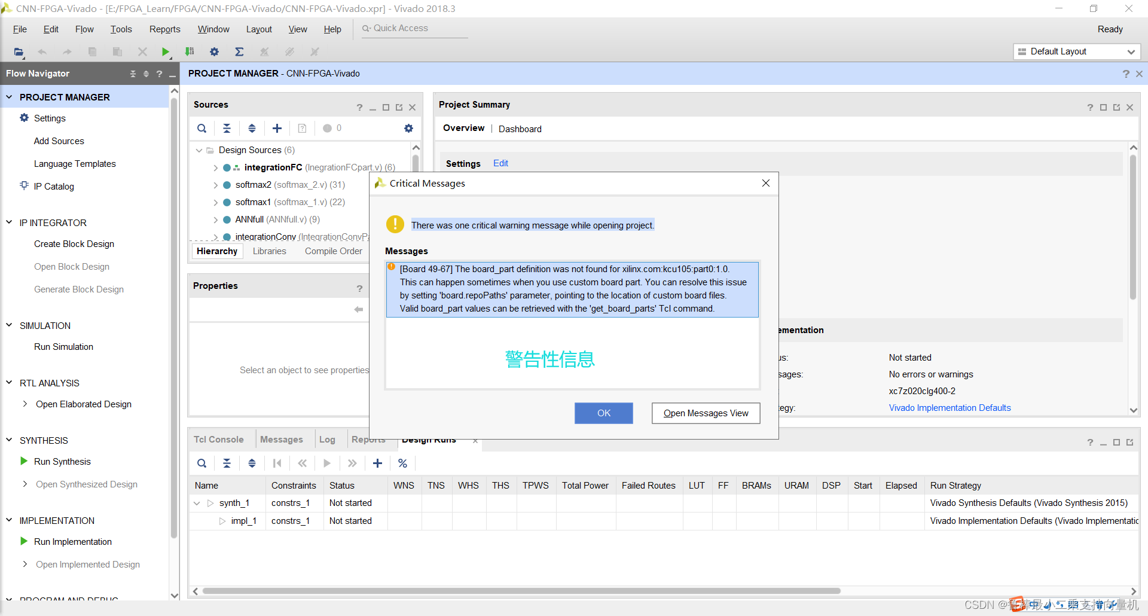Click Add Sources in Flow Navigator
Viewport: 1148px width, 616px height.
point(59,141)
